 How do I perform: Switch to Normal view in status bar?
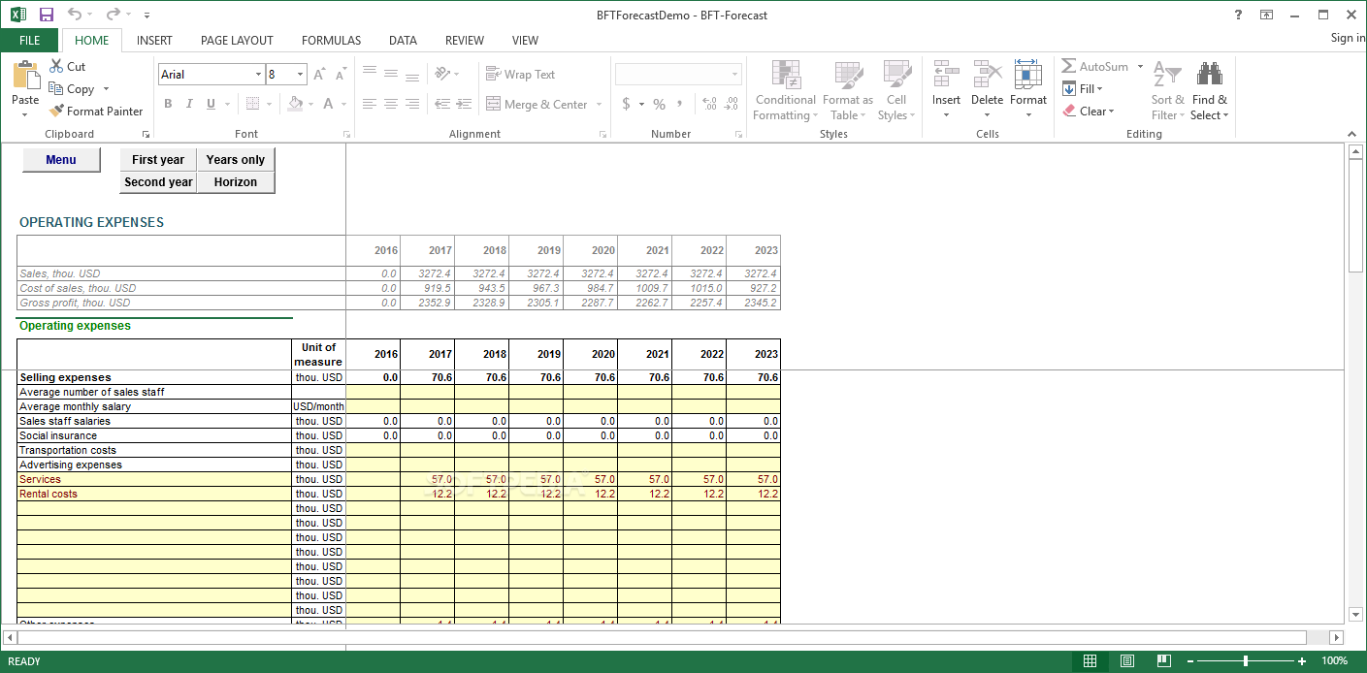tap(1090, 661)
